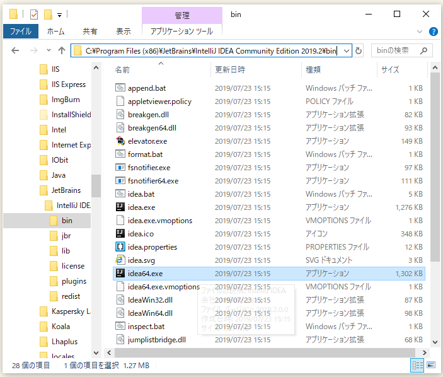443x377 pixels.
Task: Select the idea64.exe.vmoptions file name
Action: click(x=164, y=287)
